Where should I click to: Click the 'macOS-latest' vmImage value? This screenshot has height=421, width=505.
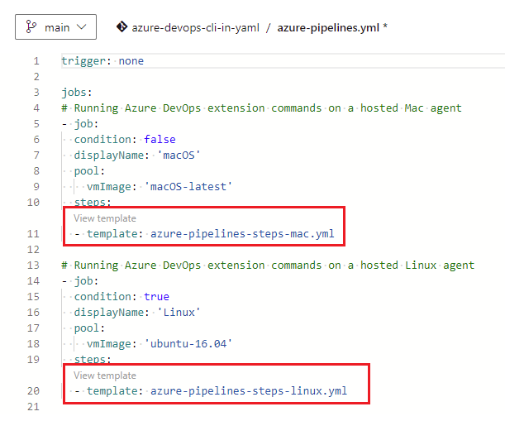coord(188,186)
